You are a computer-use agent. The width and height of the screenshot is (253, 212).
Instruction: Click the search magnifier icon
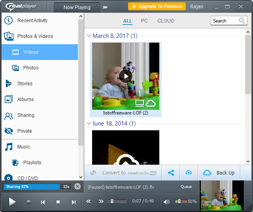pos(242,21)
